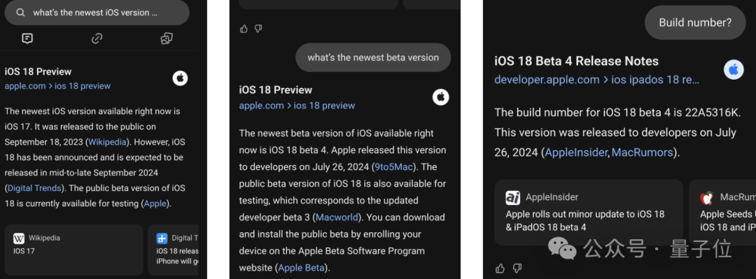Open the AppleInsider inline citation

(x=576, y=152)
